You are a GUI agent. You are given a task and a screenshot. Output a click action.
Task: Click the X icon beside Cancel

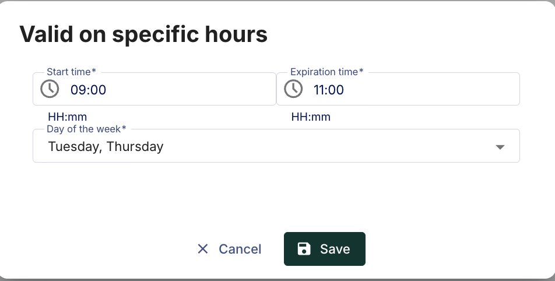[203, 249]
